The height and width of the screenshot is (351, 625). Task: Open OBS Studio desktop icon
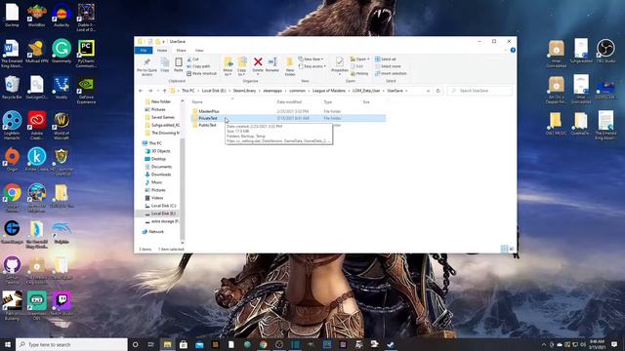[605, 52]
